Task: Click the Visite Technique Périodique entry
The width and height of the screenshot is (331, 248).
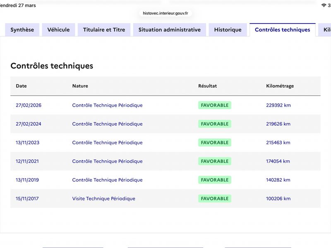Action: 104,198
